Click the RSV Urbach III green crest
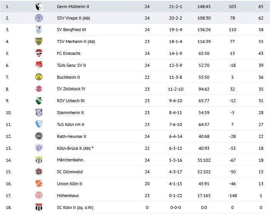The height and width of the screenshot is (214, 270). point(39,101)
